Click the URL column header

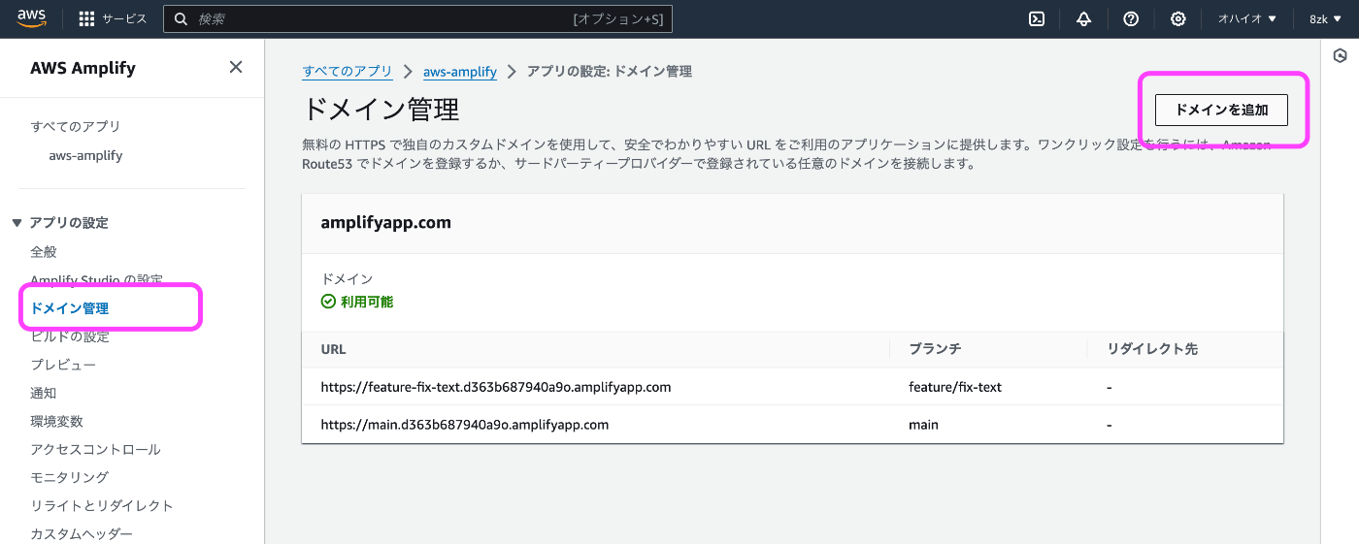[x=334, y=349]
